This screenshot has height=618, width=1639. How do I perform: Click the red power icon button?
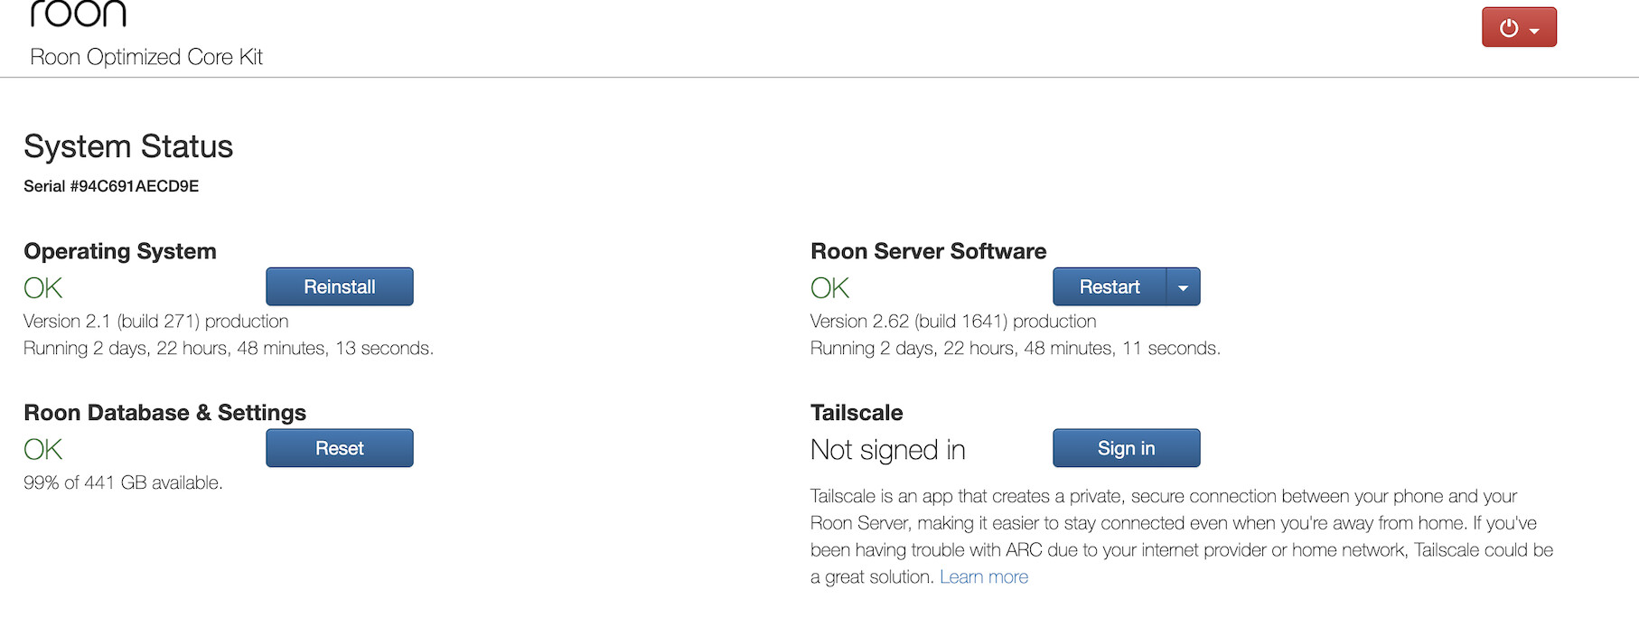pos(1509,28)
